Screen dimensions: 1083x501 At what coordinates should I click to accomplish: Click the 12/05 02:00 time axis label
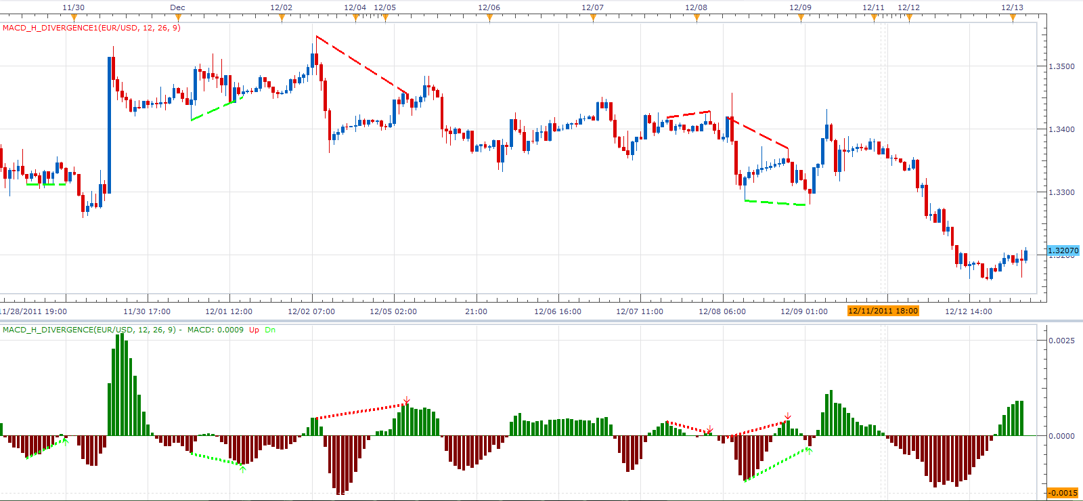point(393,311)
